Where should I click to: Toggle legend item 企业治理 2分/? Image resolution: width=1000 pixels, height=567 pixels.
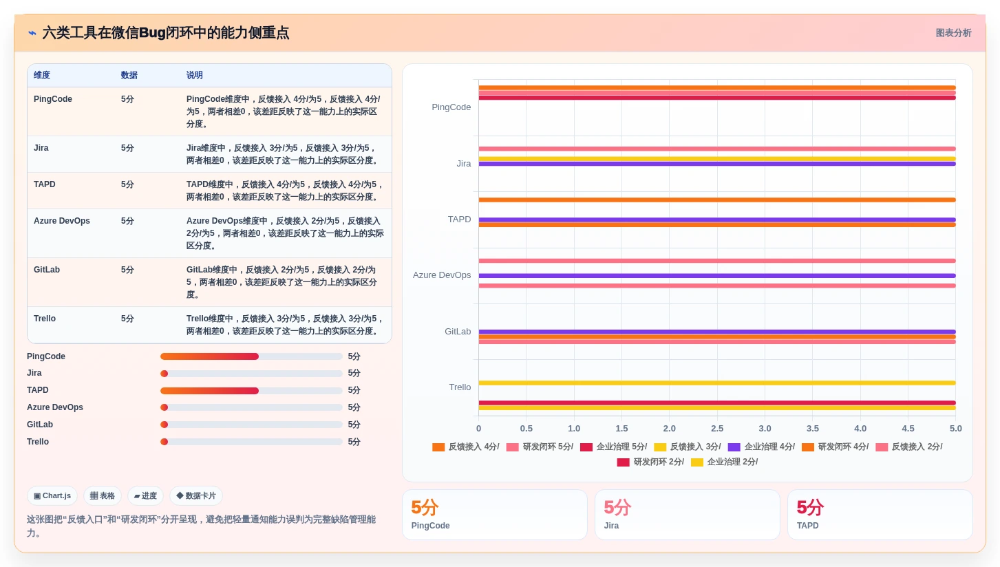(x=724, y=462)
